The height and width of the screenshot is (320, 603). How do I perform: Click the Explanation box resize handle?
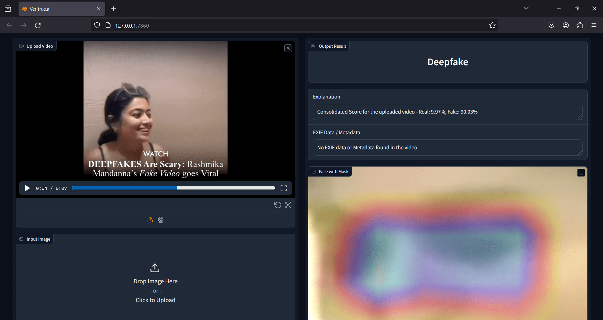(x=580, y=117)
